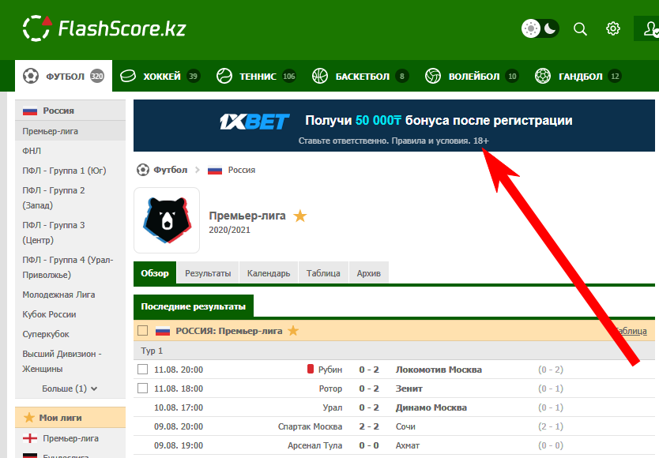
Task: Click the Россия breadcrumb link
Action: click(x=242, y=170)
